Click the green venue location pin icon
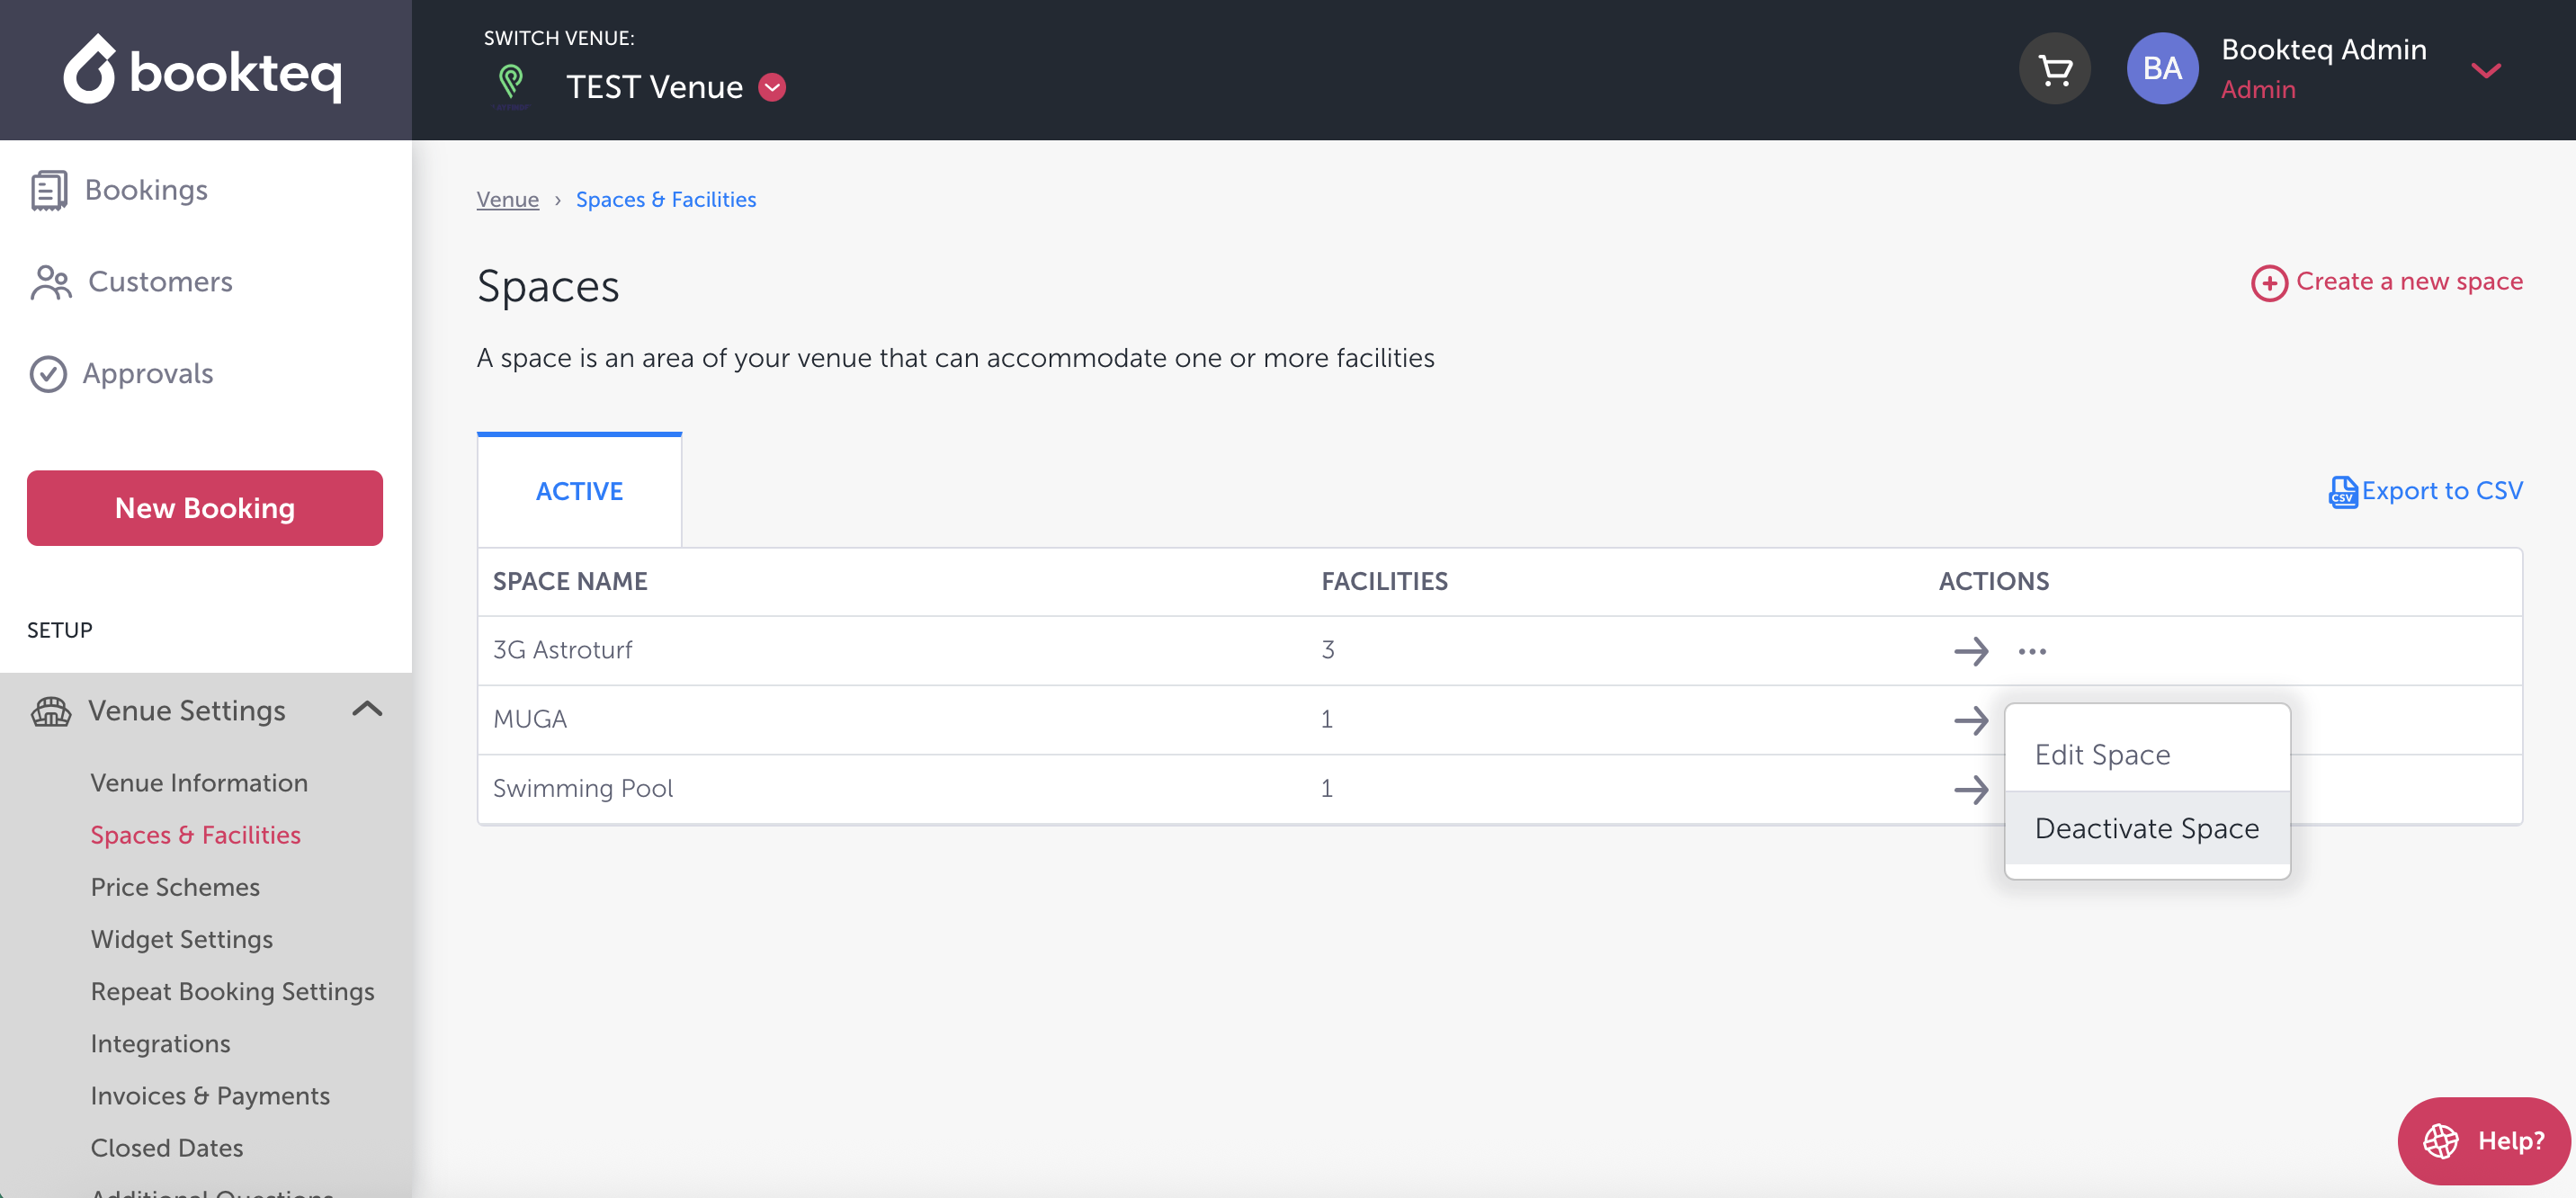 511,83
